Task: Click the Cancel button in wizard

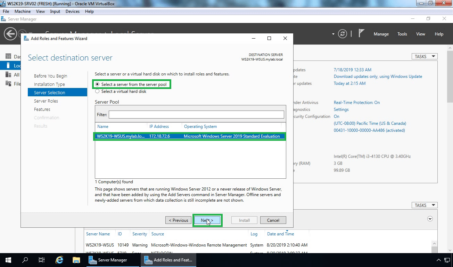Action: (x=273, y=220)
